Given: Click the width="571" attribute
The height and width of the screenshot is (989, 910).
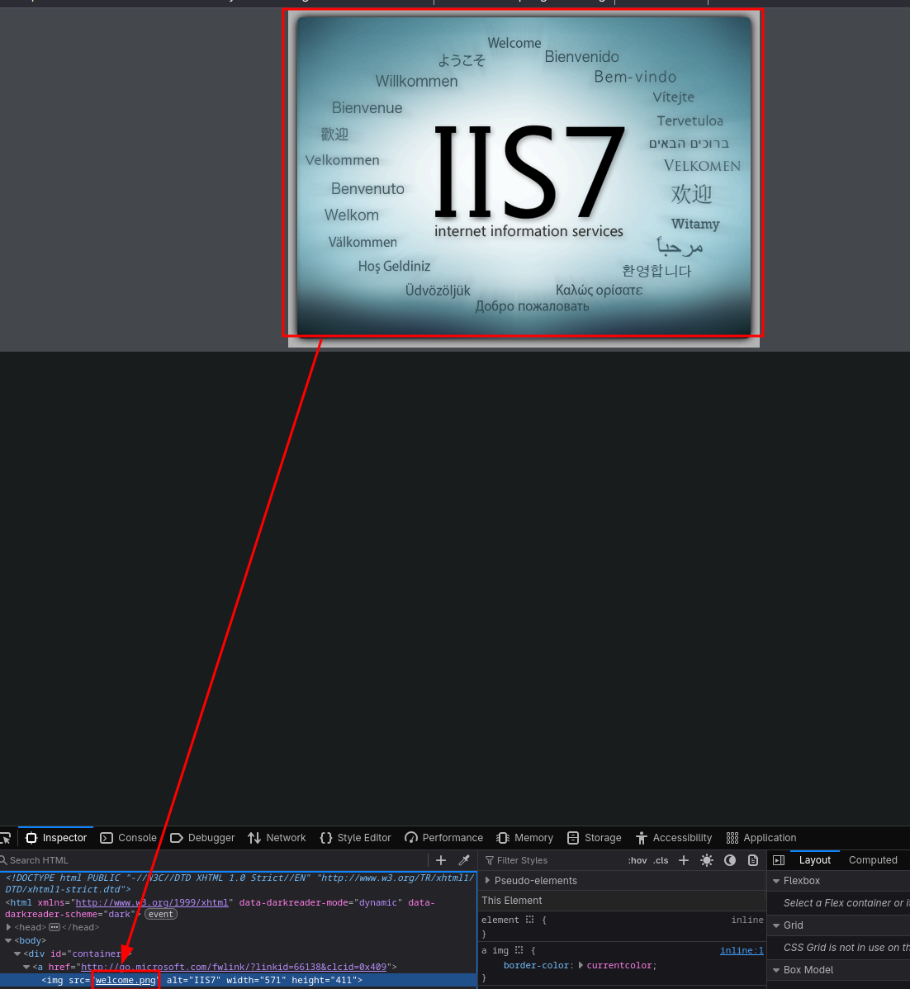Looking at the screenshot, I should pos(256,980).
